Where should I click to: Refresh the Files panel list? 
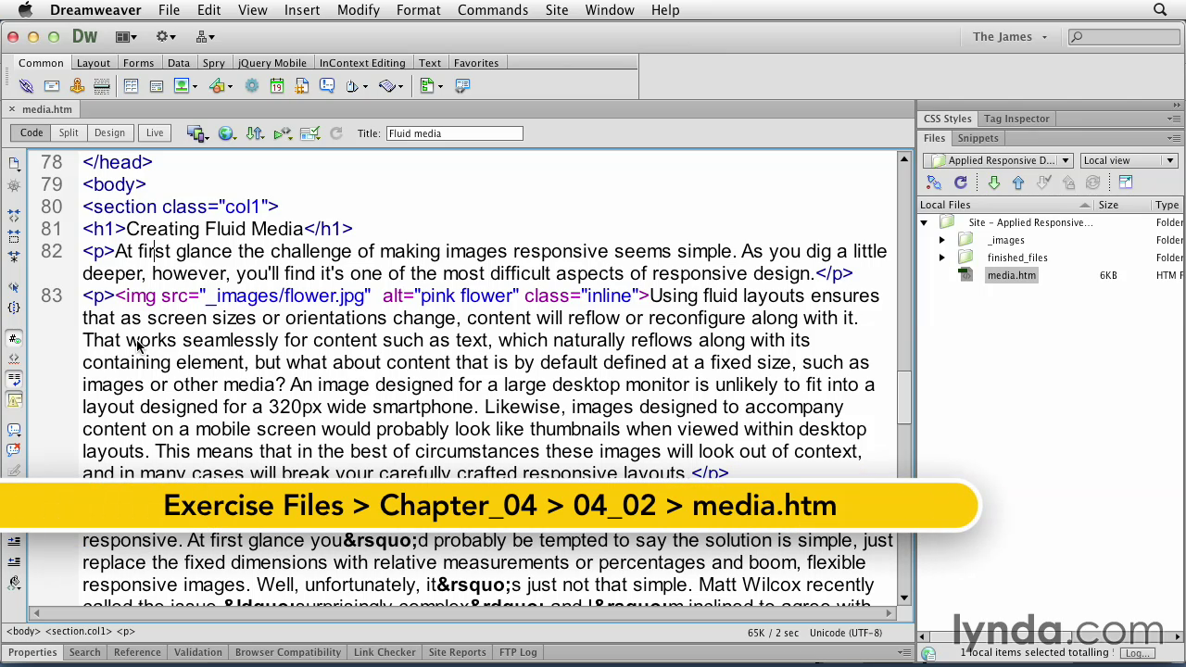(x=961, y=182)
